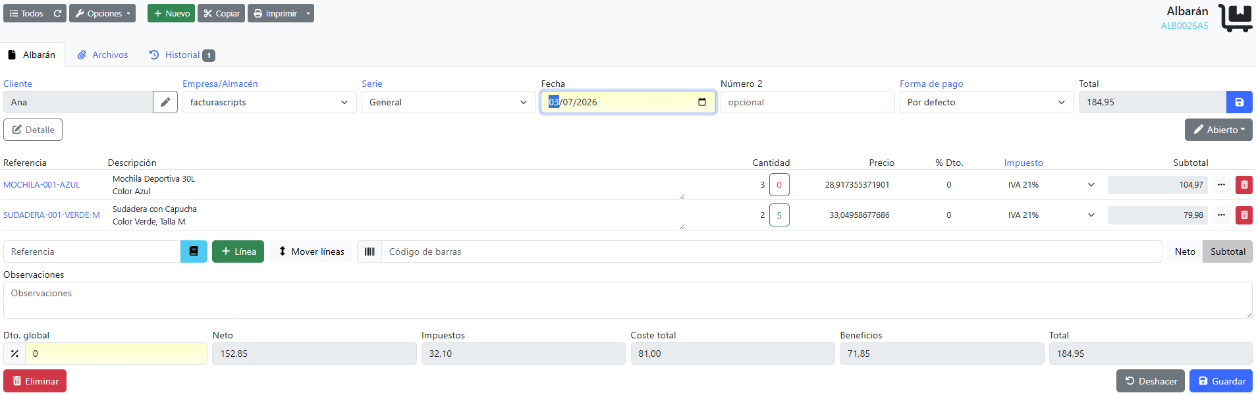Viewport: 1256px width, 395px height.
Task: Open the Serie General dropdown
Action: (x=449, y=102)
